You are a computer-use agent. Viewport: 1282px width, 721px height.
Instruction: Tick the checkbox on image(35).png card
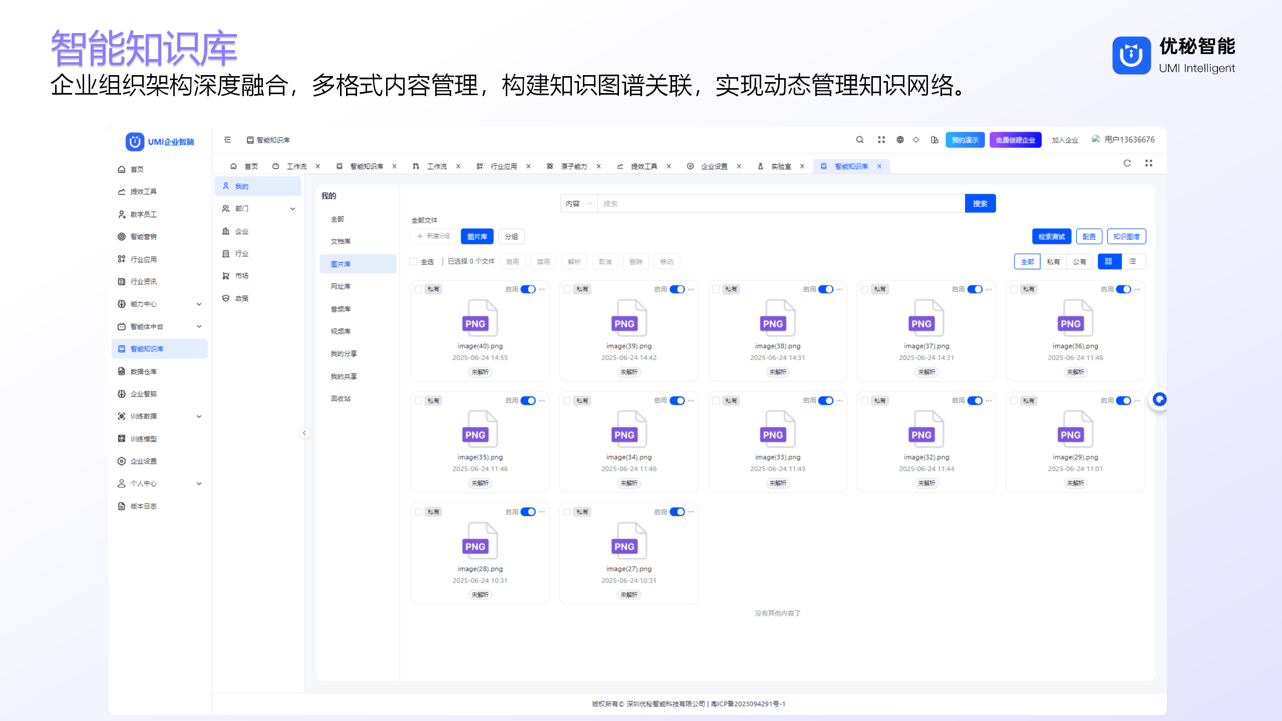(419, 401)
